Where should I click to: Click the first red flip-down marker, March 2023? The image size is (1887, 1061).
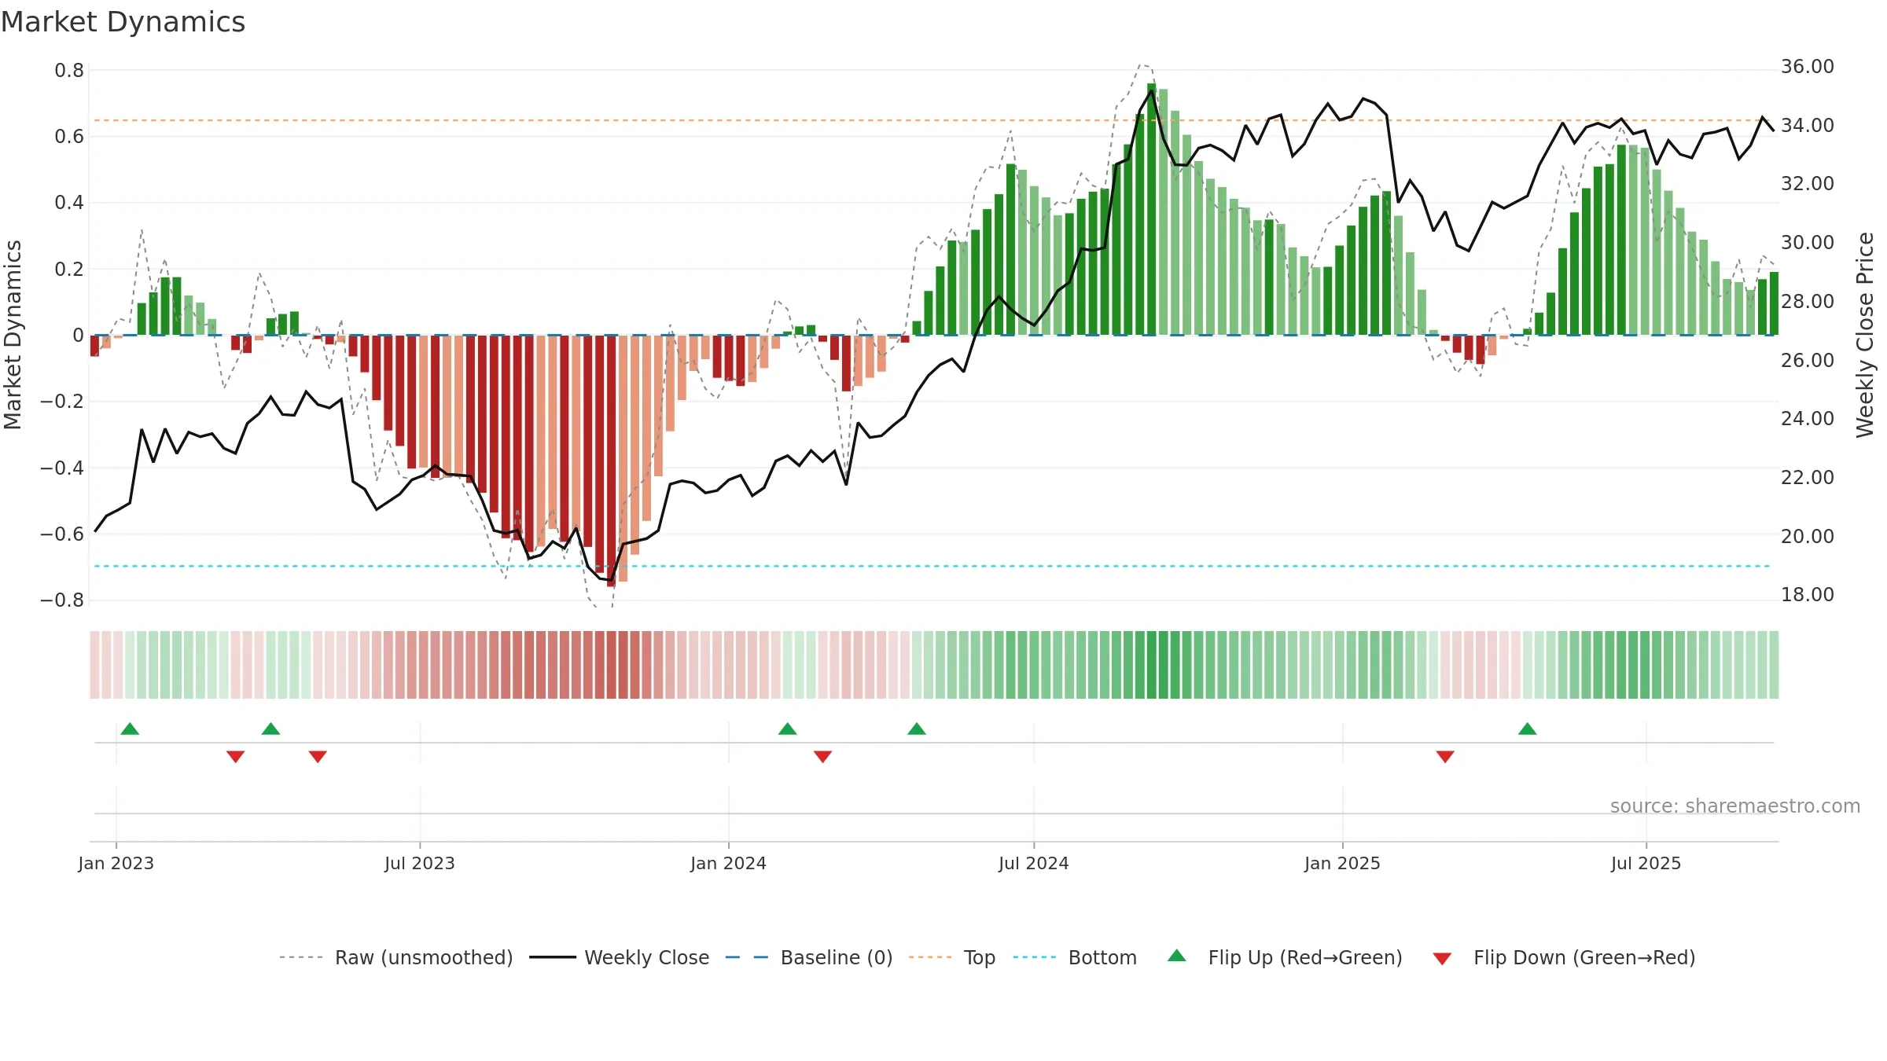[x=236, y=757]
